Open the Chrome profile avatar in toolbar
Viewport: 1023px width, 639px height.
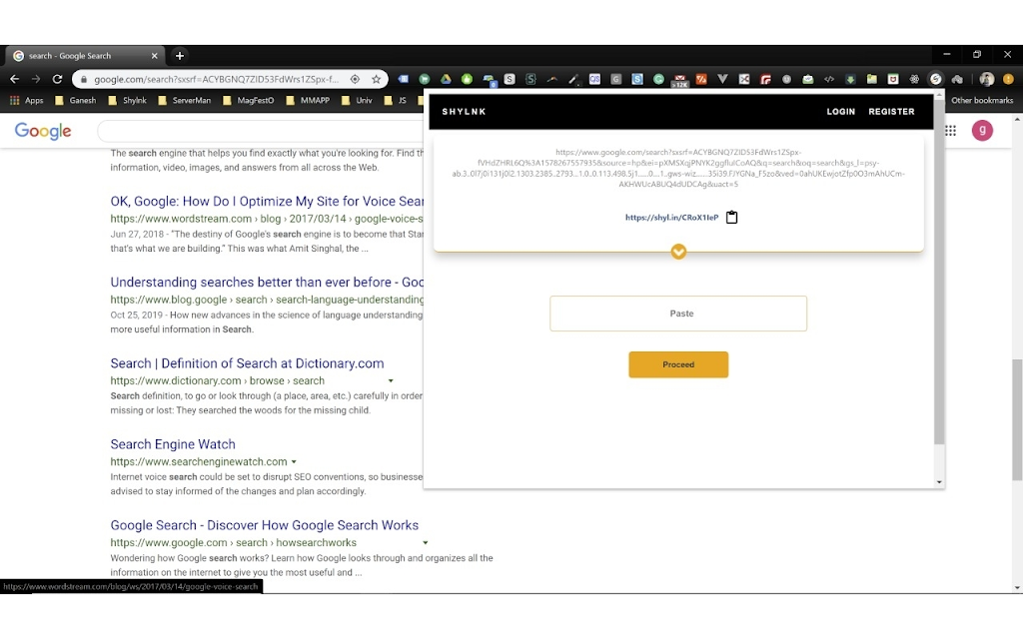click(x=986, y=79)
